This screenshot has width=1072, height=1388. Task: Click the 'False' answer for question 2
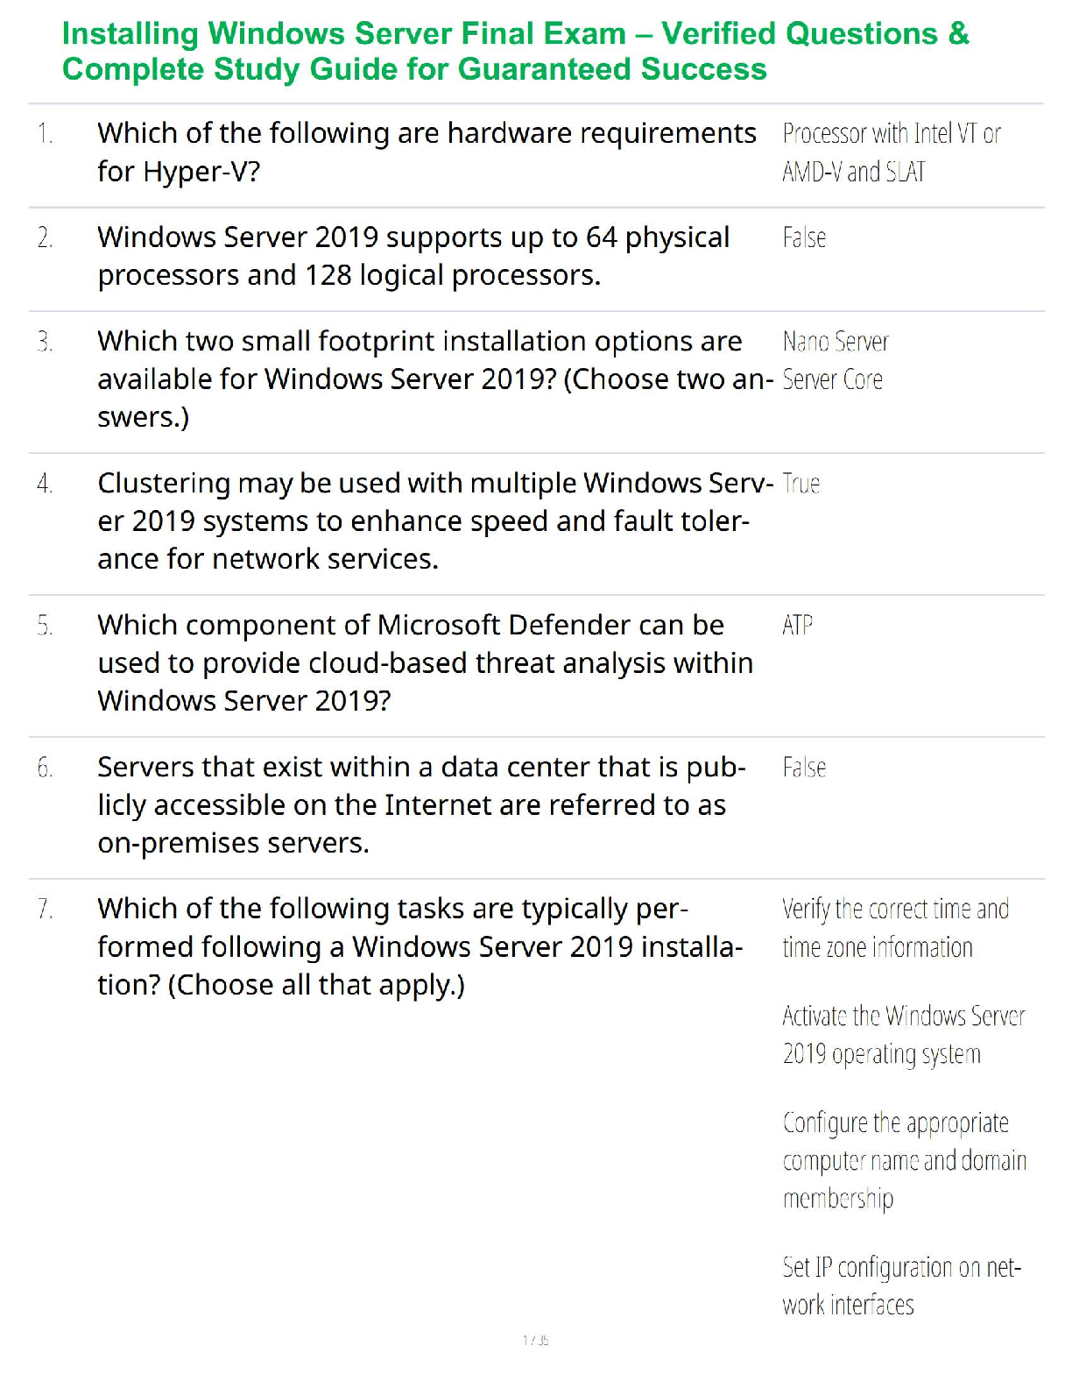[804, 238]
